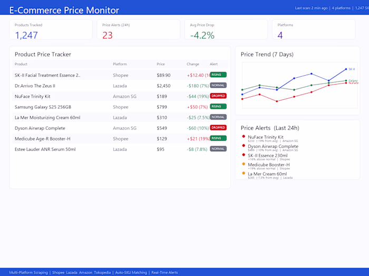
Task: Click the final blue SK-II data point
Action: pyautogui.click(x=346, y=69)
